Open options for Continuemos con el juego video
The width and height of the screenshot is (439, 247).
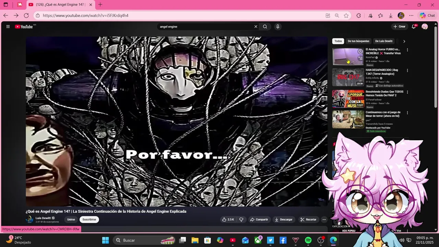407,113
